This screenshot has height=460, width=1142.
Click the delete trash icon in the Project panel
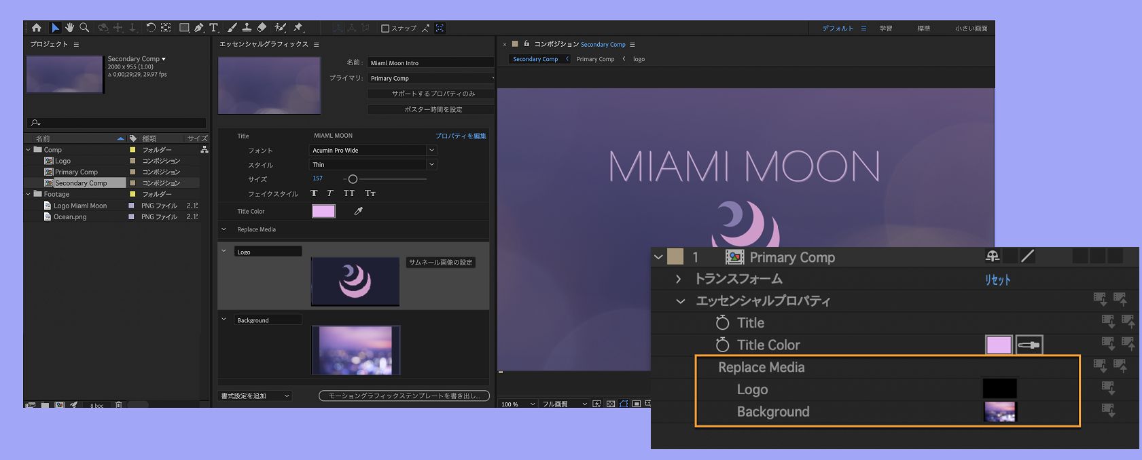pos(118,404)
